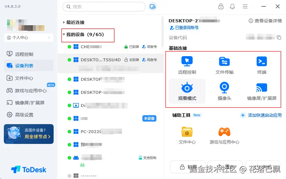
Task: Click 添加快速启动应用
Action: [x=261, y=115]
